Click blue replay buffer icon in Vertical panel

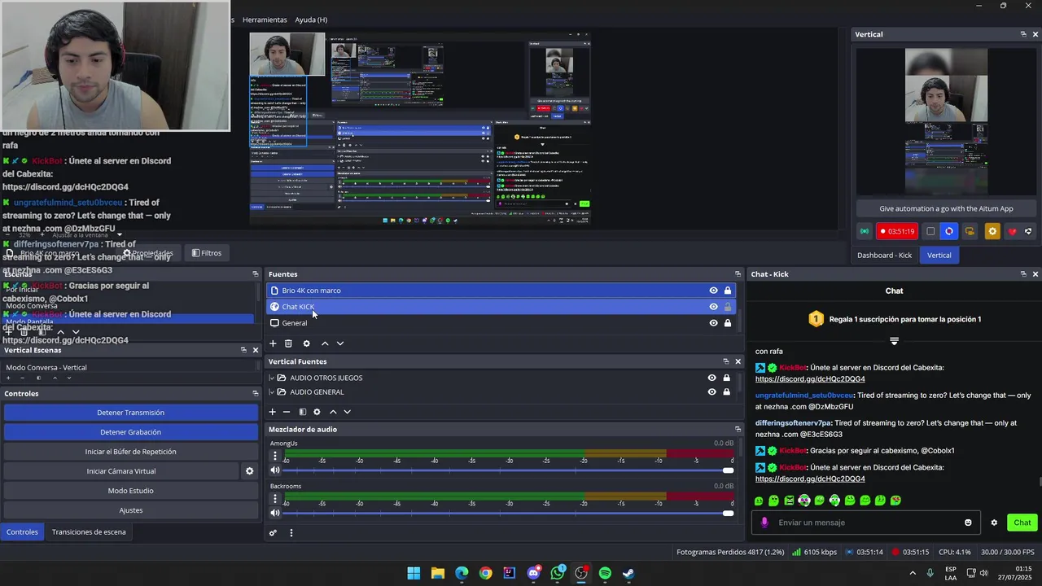(x=949, y=231)
